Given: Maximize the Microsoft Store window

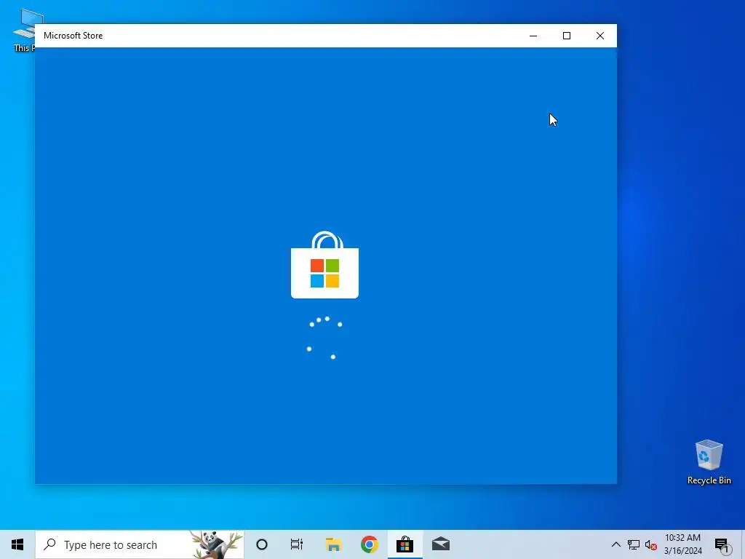Looking at the screenshot, I should click(566, 36).
